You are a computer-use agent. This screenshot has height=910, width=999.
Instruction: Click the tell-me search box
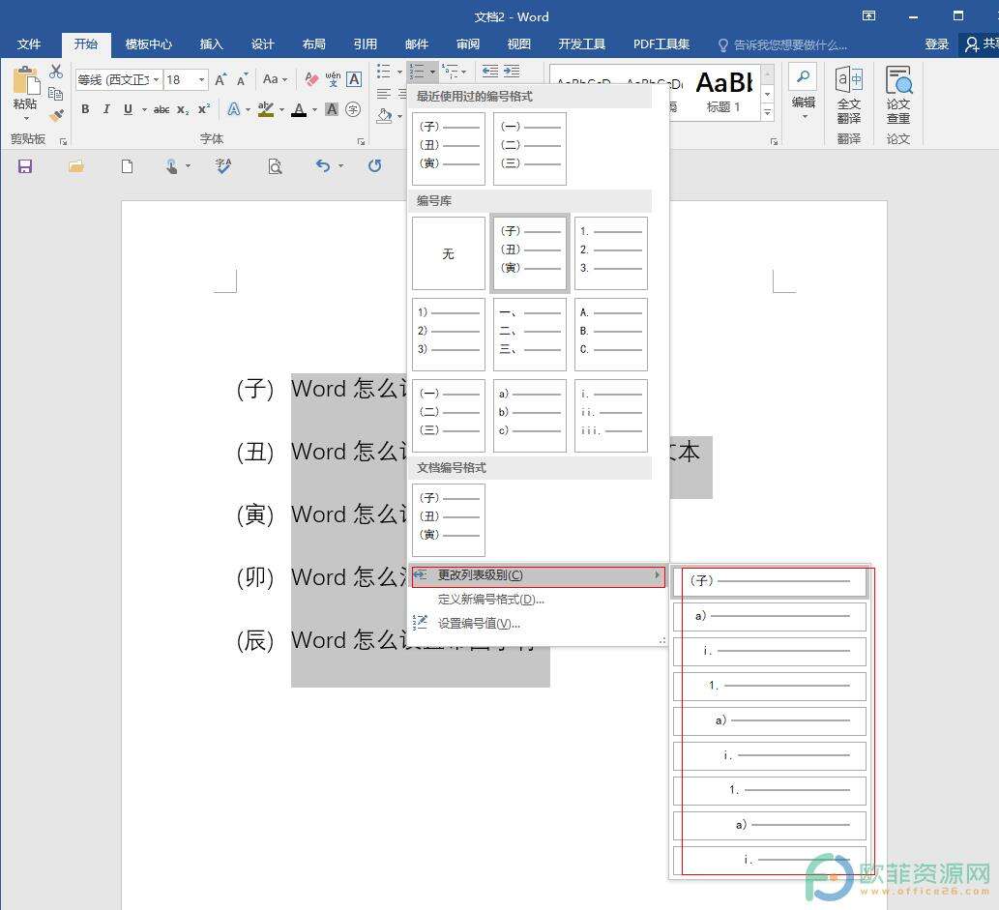point(783,44)
